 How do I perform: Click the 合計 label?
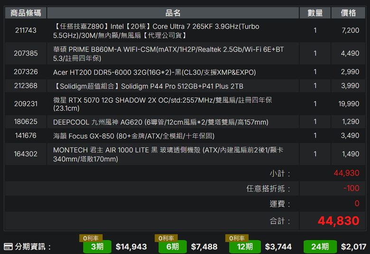280,221
